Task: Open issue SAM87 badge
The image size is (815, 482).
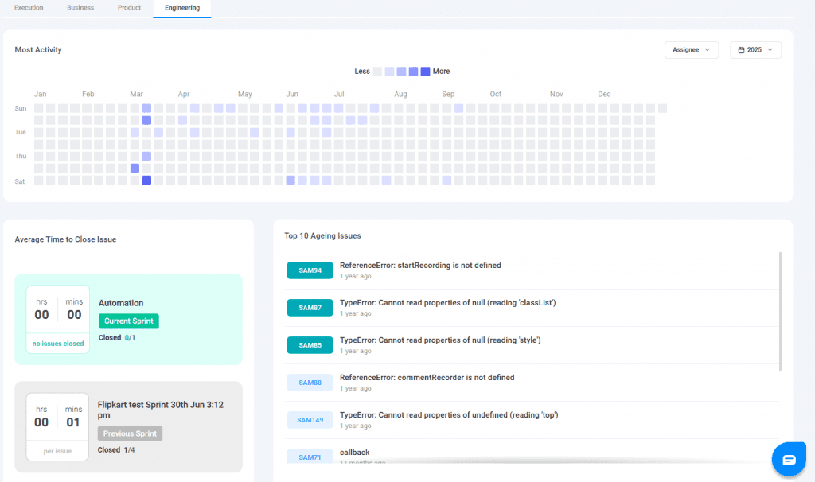Action: 310,308
